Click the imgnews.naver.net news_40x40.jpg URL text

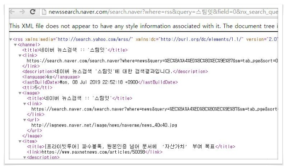[104, 125]
